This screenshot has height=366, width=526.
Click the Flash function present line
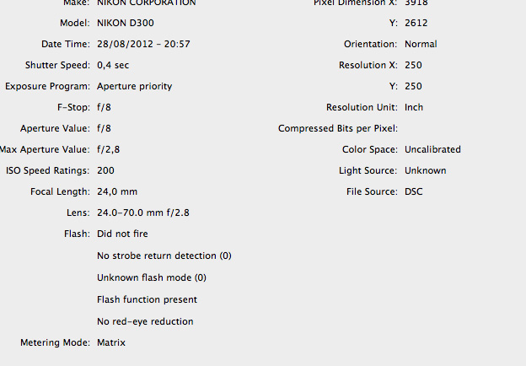point(147,299)
